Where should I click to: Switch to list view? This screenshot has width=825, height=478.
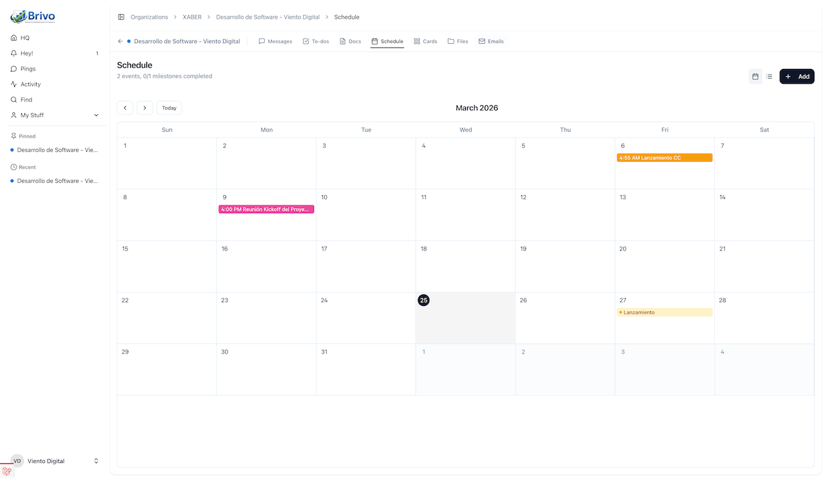(769, 77)
